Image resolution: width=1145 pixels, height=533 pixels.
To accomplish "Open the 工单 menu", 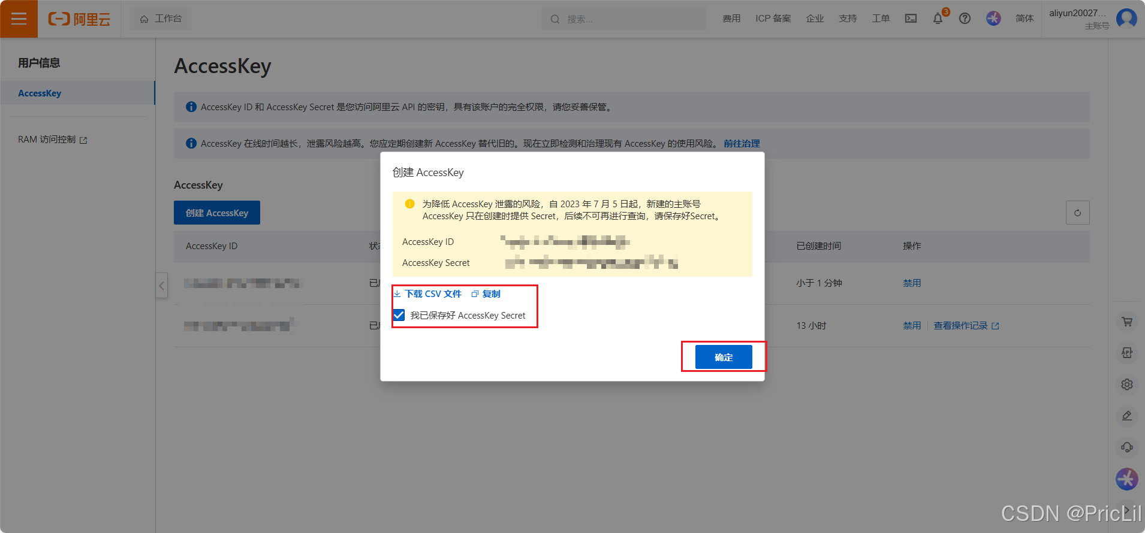I will 881,19.
